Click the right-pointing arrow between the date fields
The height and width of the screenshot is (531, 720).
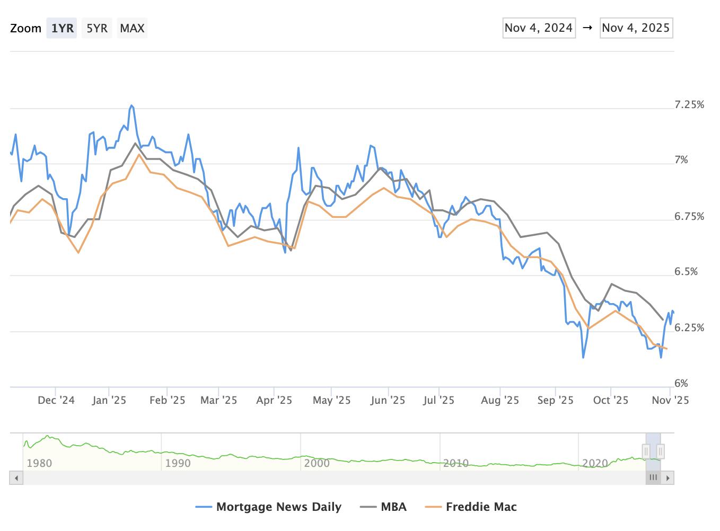tap(587, 28)
